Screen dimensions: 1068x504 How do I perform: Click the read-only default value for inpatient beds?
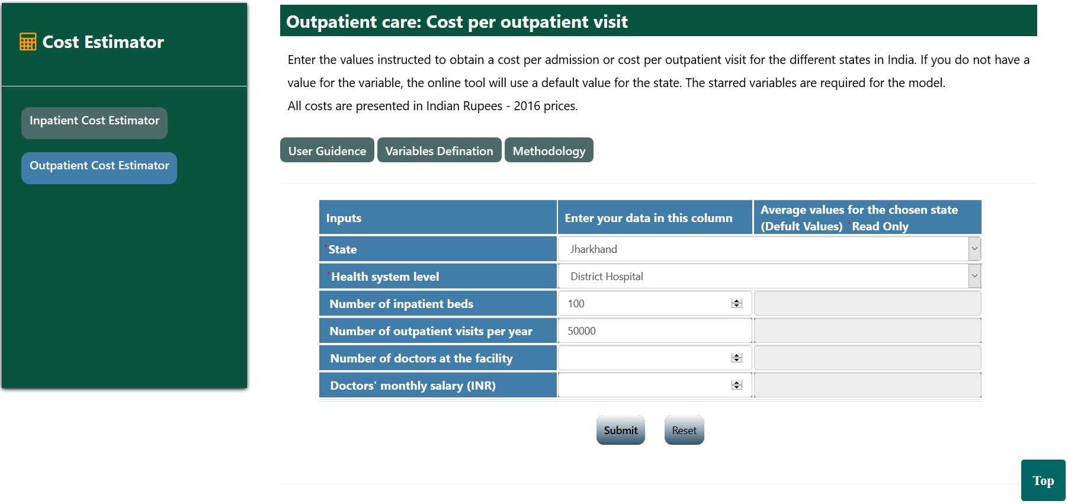(867, 304)
